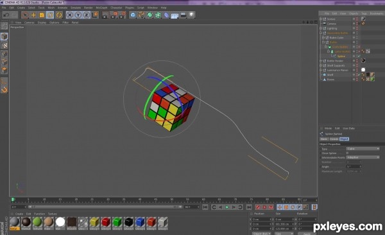Toggle Z axis lock
Viewport: 385px width, 235px height.
click(86, 15)
